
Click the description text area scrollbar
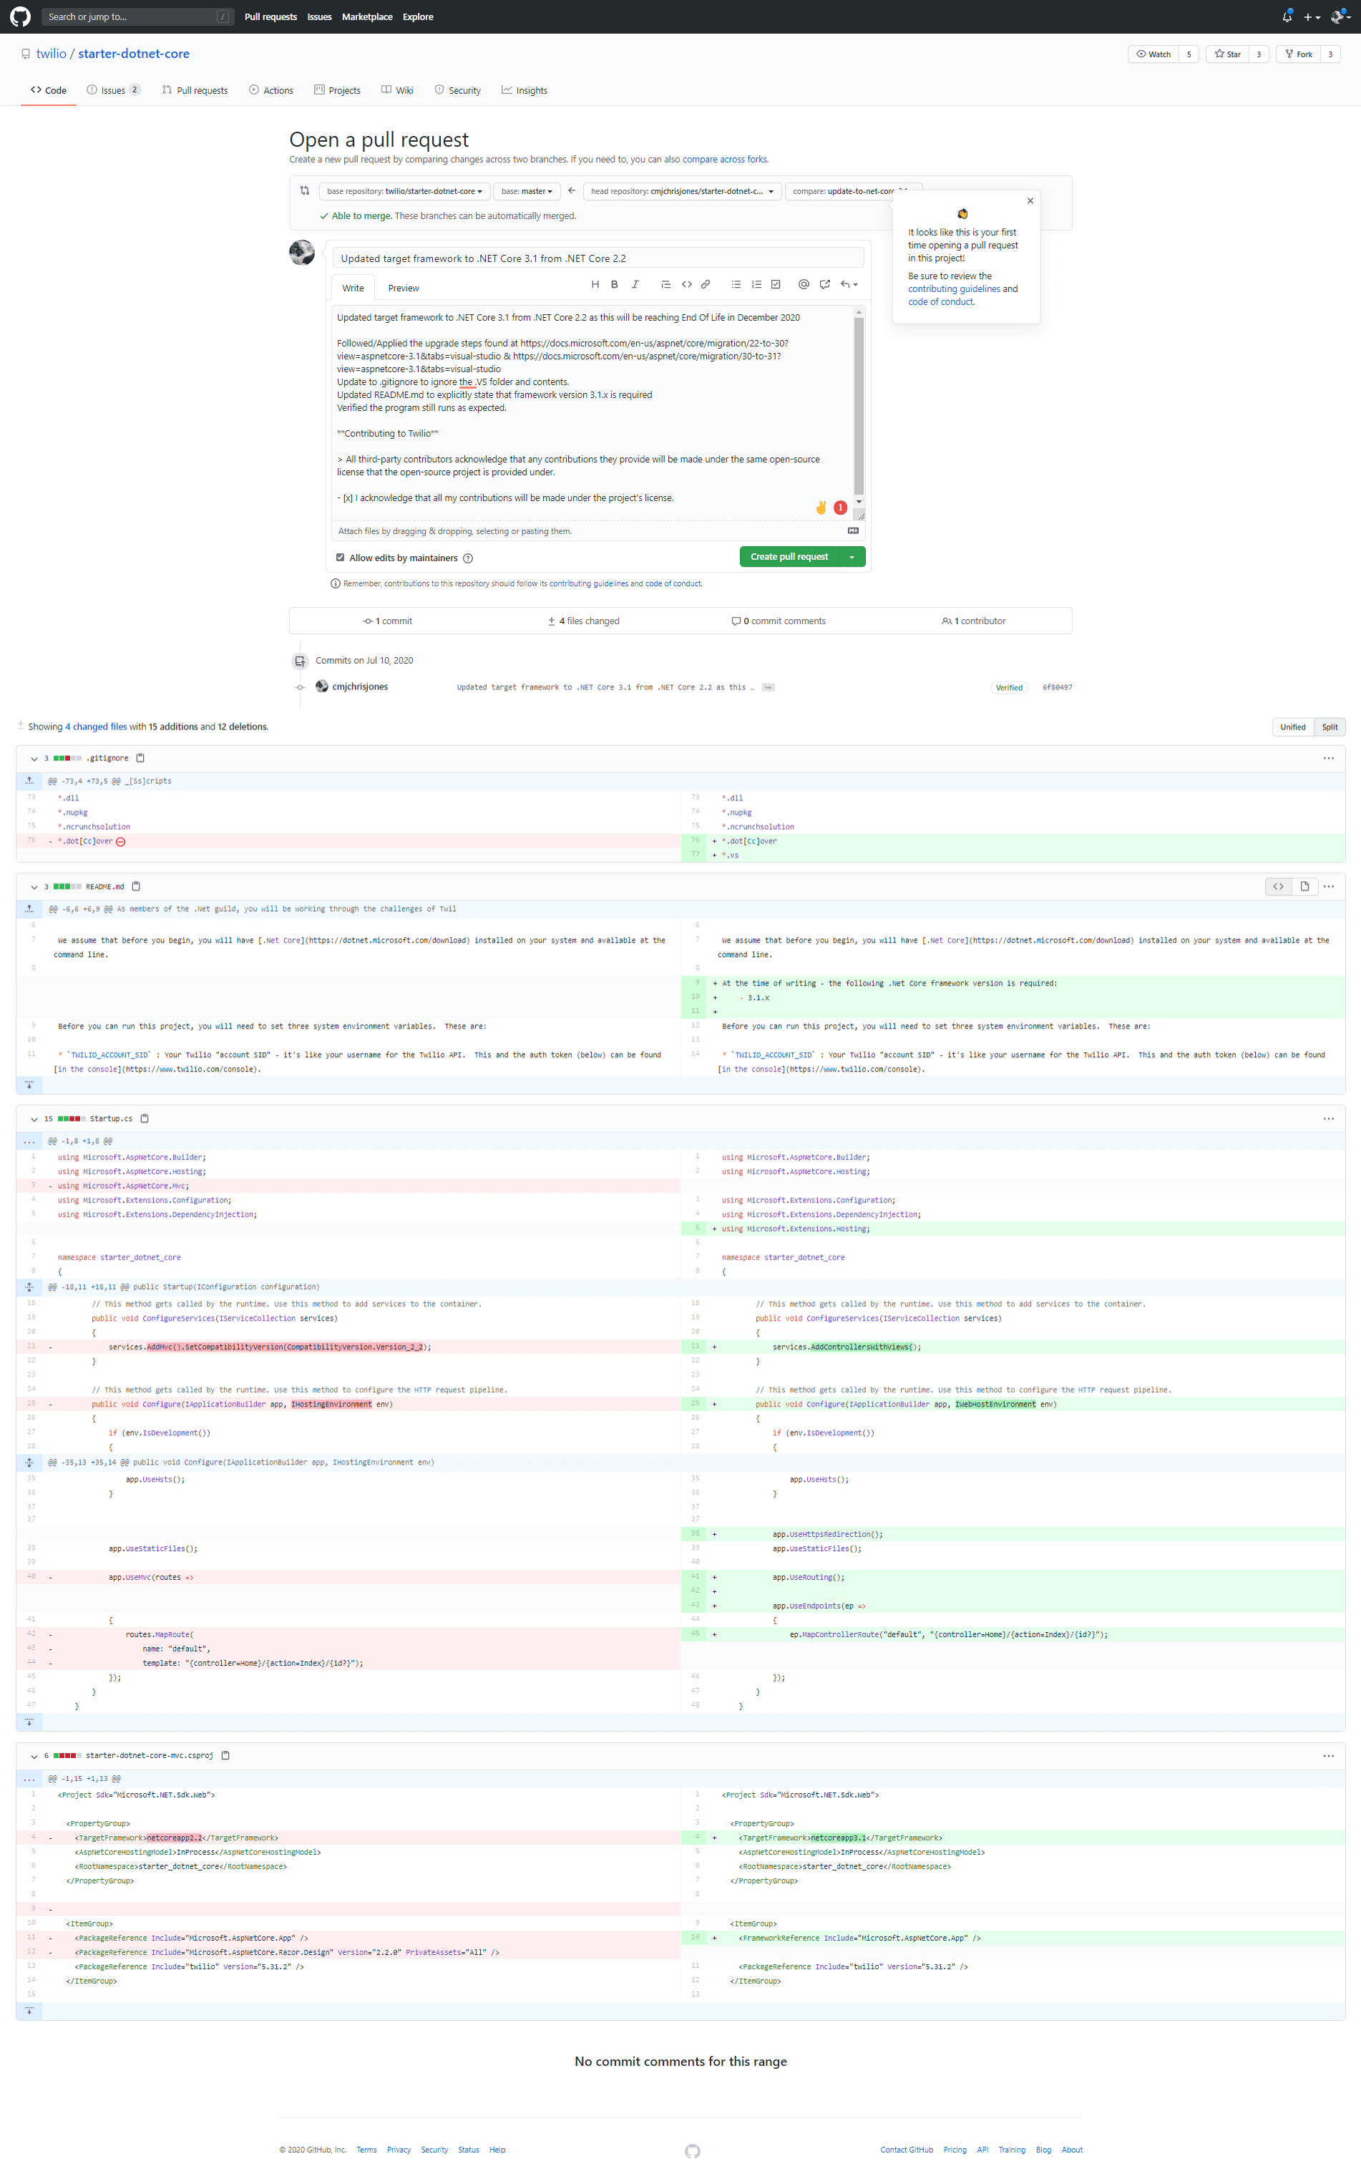[859, 405]
